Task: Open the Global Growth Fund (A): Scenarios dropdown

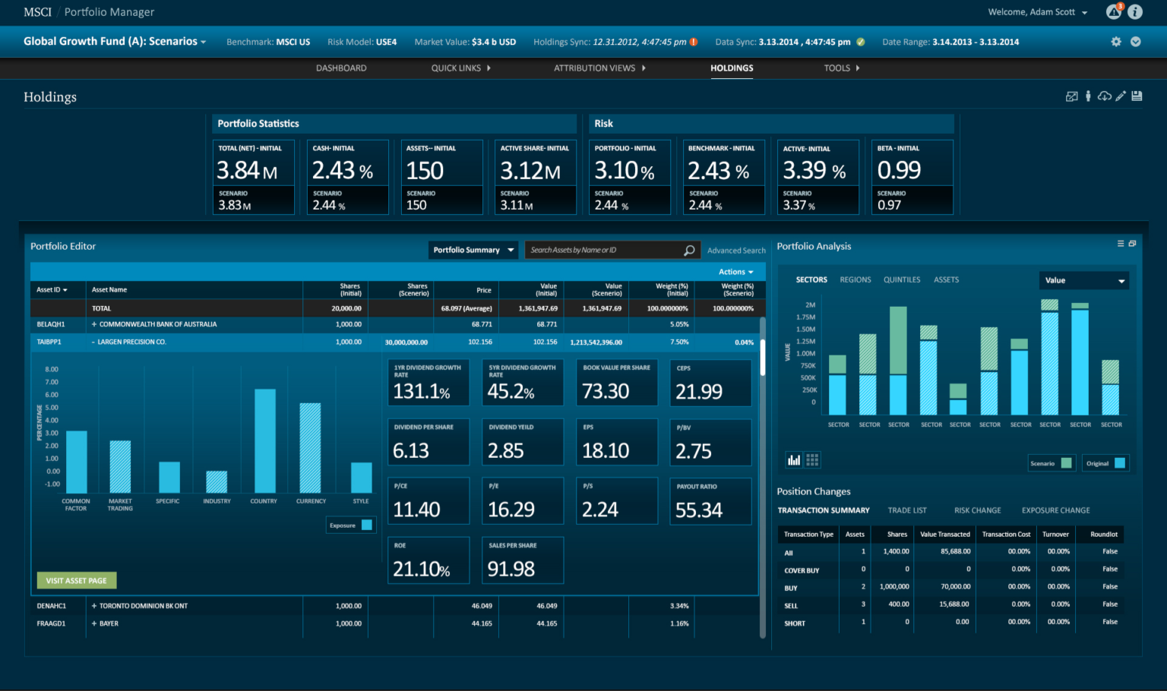Action: click(115, 41)
